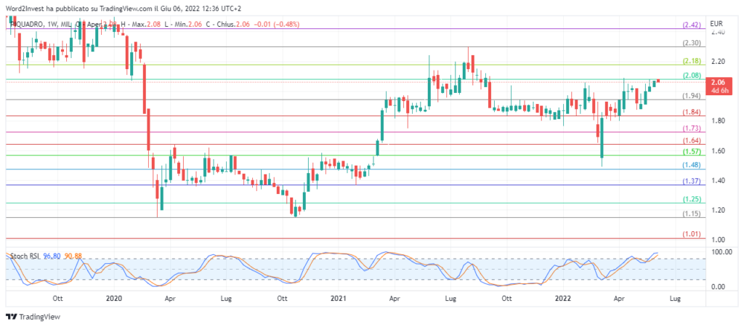Click the Stoch RSI blue value 96.80
Image resolution: width=744 pixels, height=327 pixels.
point(52,256)
